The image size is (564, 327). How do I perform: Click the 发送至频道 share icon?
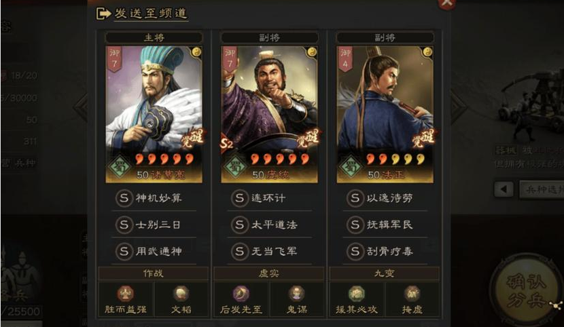(103, 14)
